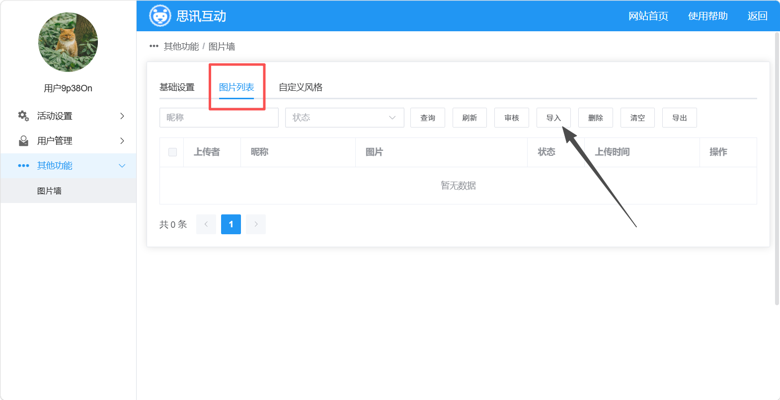780x400 pixels.
Task: Switch to the 基础设置 tab
Action: (x=177, y=87)
